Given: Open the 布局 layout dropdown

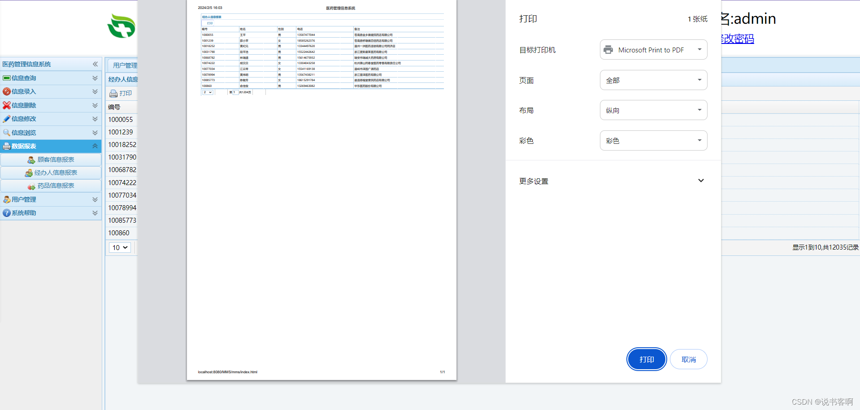Looking at the screenshot, I should point(653,110).
